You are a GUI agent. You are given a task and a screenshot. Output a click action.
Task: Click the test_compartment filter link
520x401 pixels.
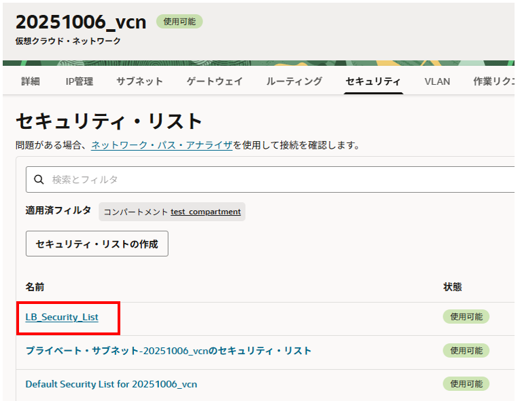(205, 212)
